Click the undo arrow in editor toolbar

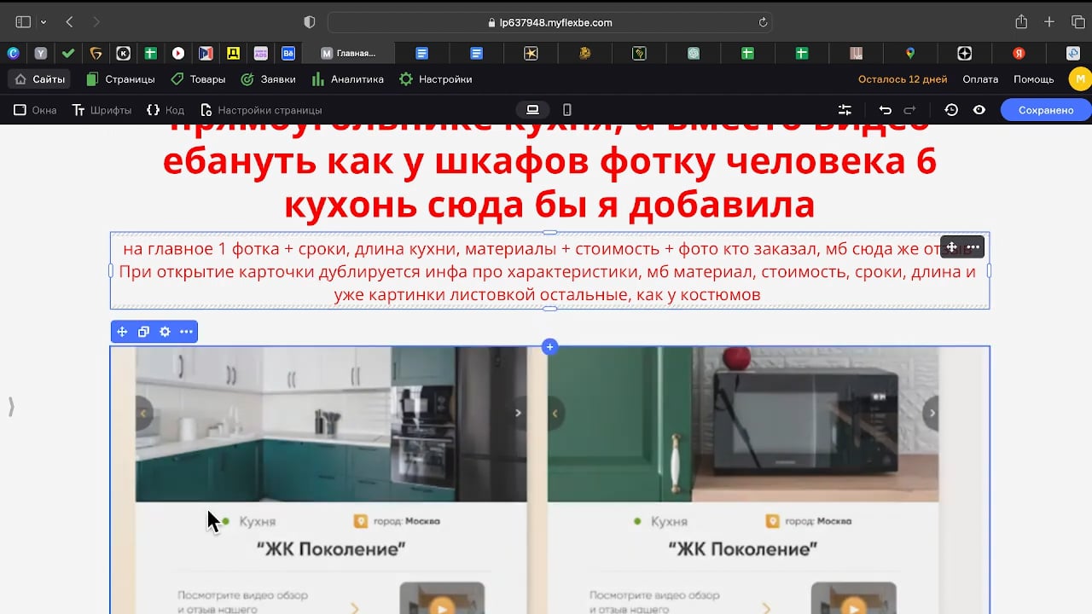click(x=886, y=110)
